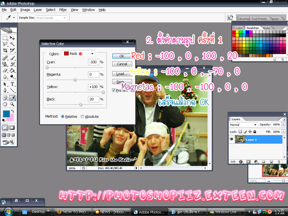Select the Pen tool
This screenshot has height=216, width=288.
(x=5, y=90)
